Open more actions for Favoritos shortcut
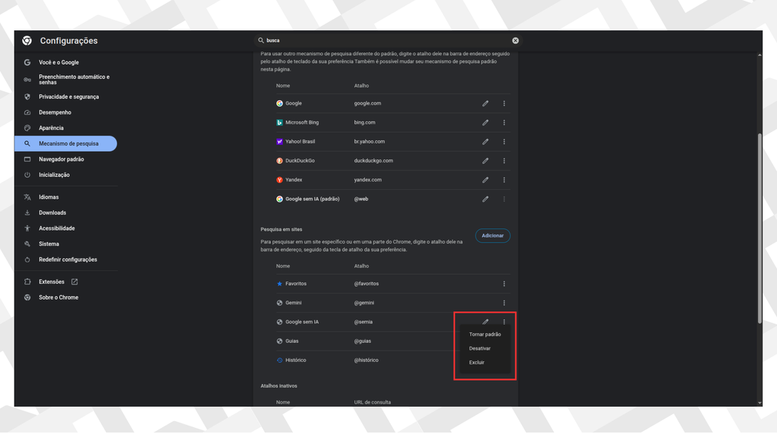Screen dimensions: 777x437 tap(504, 284)
